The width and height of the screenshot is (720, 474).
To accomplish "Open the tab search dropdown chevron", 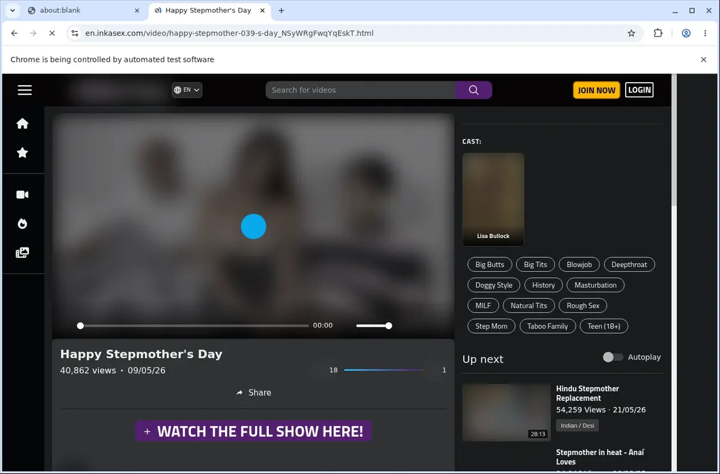I will pyautogui.click(x=12, y=10).
